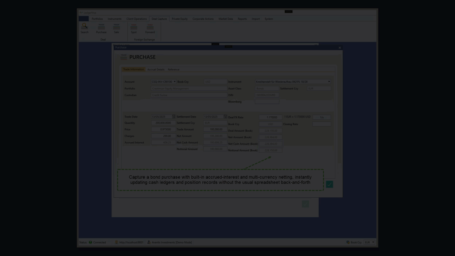455x256 pixels.
Task: Expand the Instrument dropdown
Action: click(x=329, y=82)
